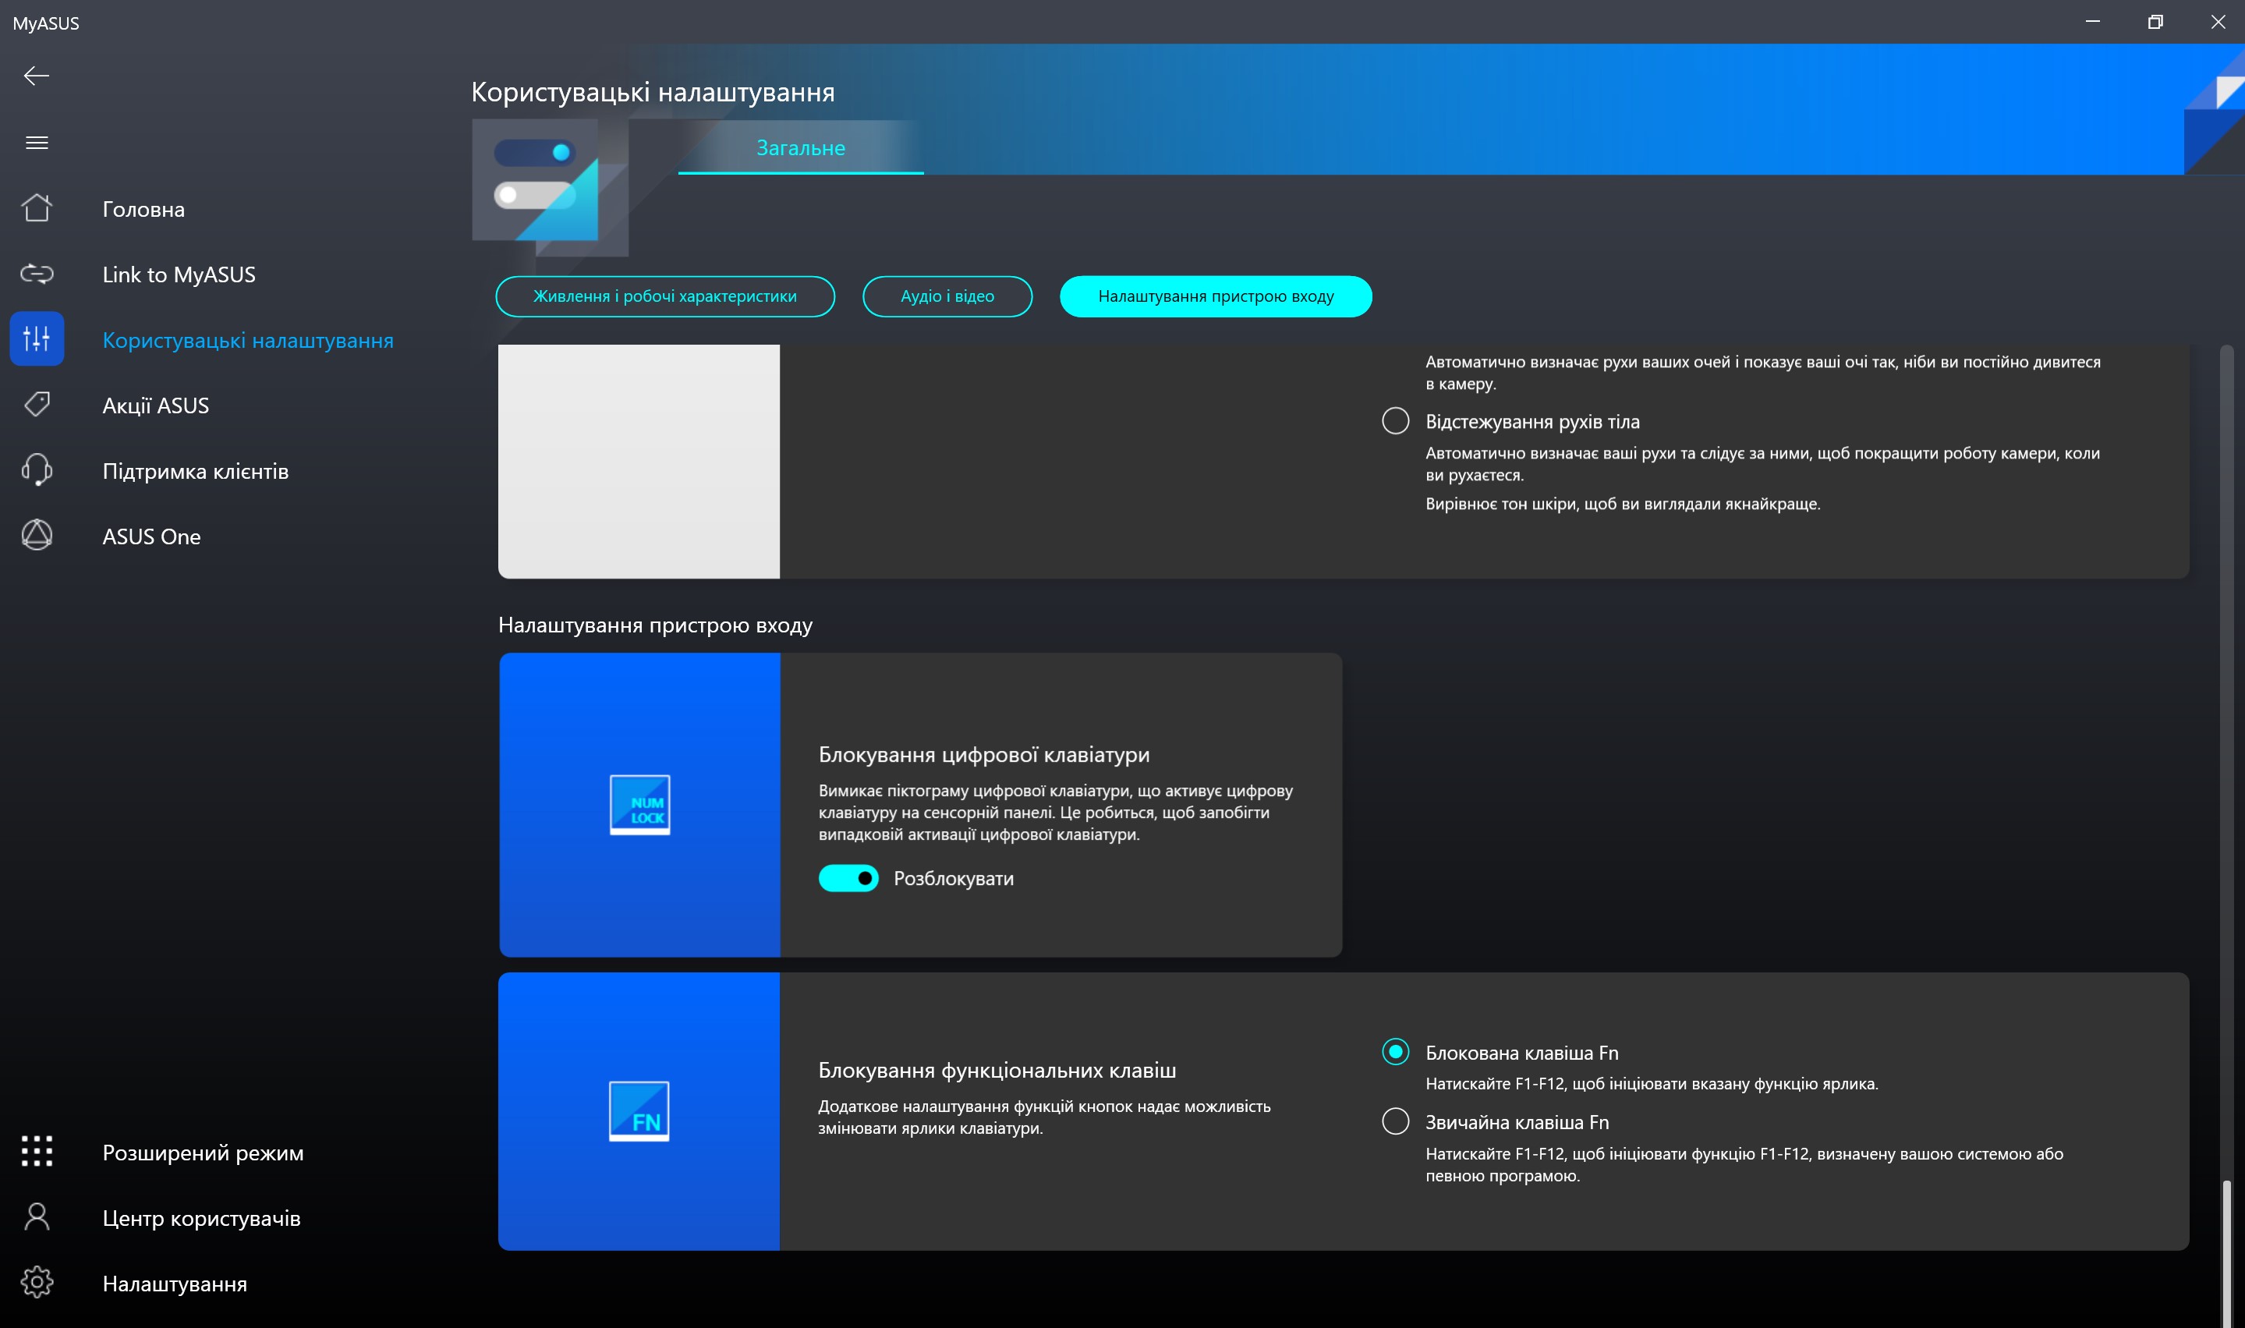2245x1328 pixels.
Task: Click Живлення і робочі характеристики button
Action: pyautogui.click(x=665, y=296)
